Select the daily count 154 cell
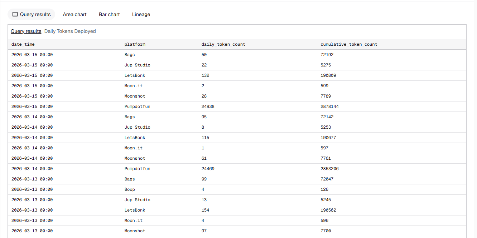Viewport: 477px width, 238px height. (x=205, y=210)
